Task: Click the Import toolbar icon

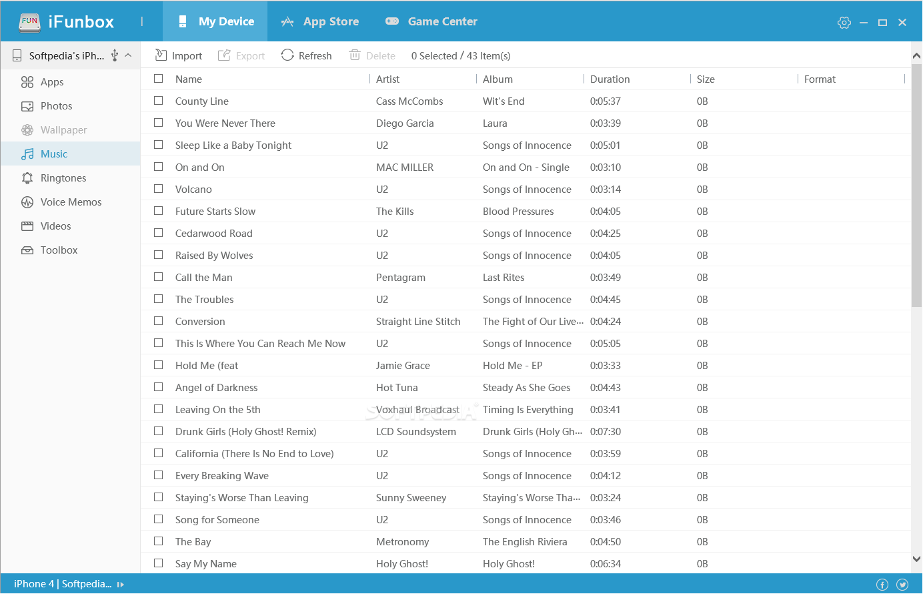Action: tap(161, 55)
